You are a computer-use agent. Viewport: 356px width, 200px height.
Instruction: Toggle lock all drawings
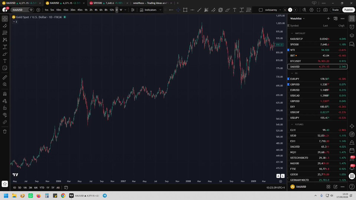point(5,108)
